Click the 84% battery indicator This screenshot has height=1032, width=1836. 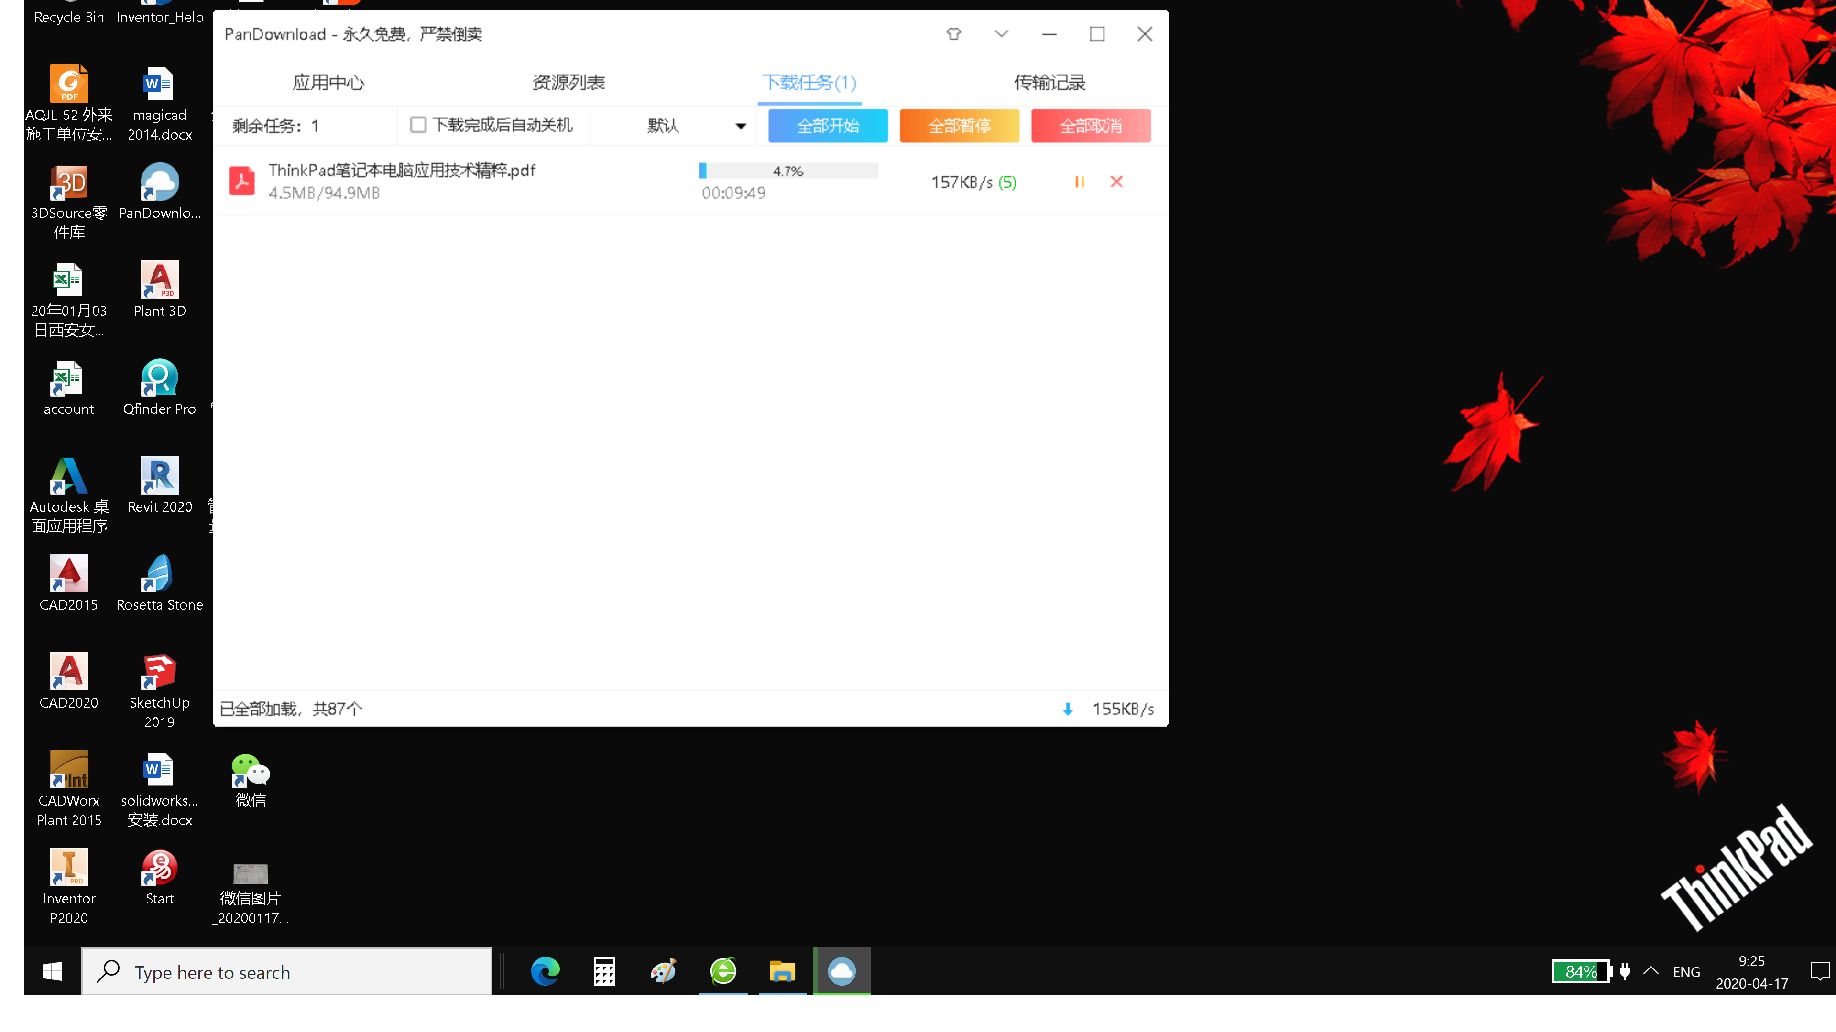pyautogui.click(x=1582, y=971)
